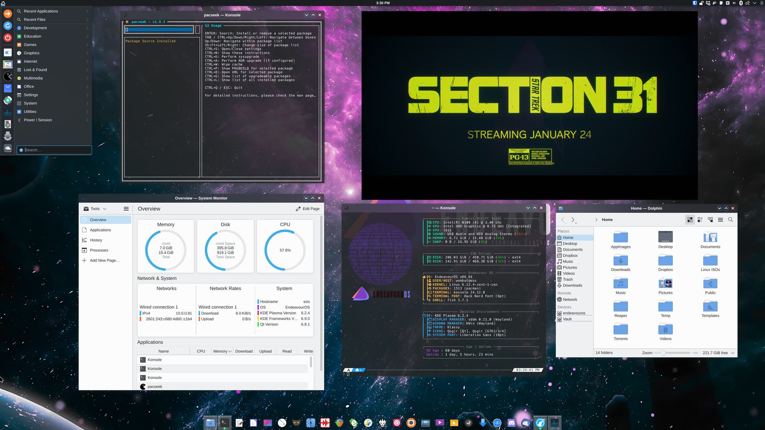Image resolution: width=765 pixels, height=430 pixels.
Task: Open the volume tray icon
Action: click(734, 3)
